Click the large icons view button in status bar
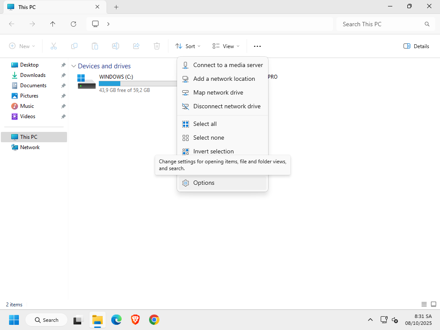This screenshot has width=440, height=330. pos(433,304)
